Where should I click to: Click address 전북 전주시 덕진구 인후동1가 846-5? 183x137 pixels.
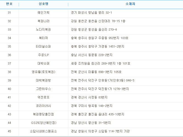103,80
